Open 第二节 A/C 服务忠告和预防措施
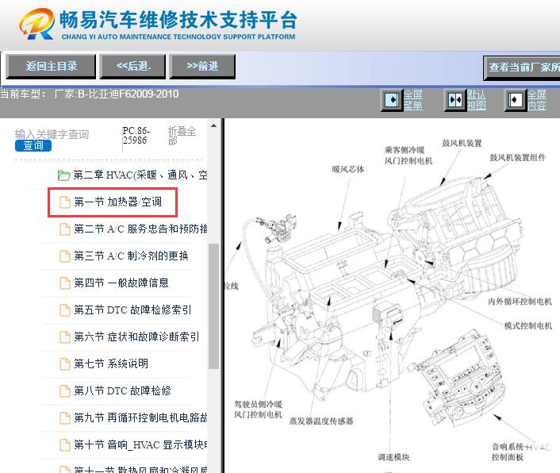 click(x=140, y=229)
